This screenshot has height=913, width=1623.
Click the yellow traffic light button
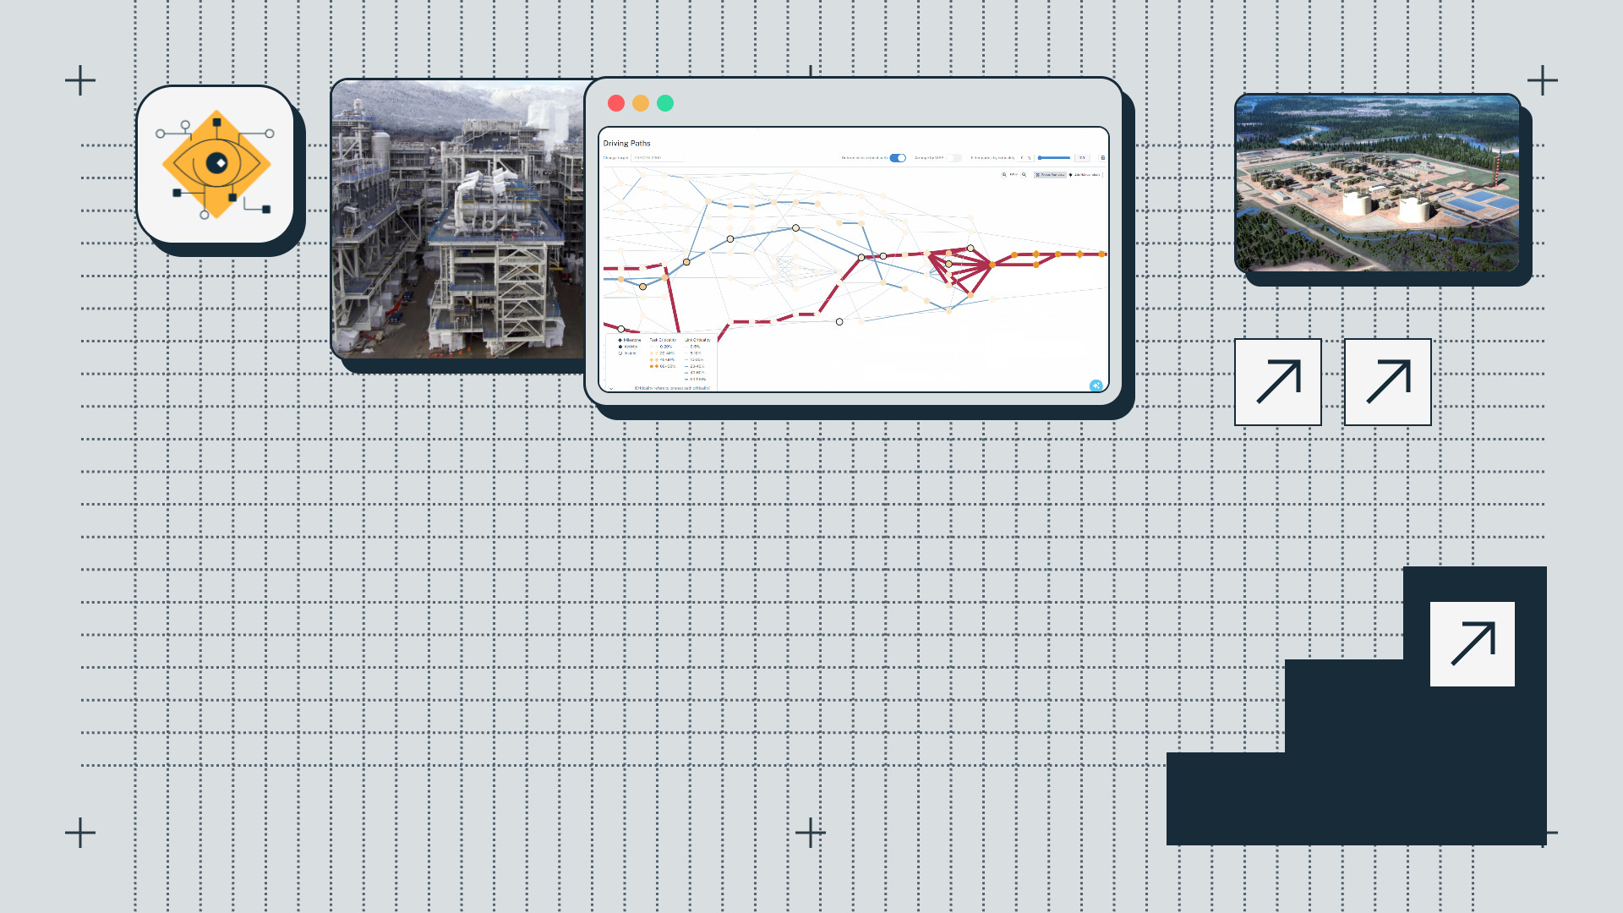click(641, 103)
